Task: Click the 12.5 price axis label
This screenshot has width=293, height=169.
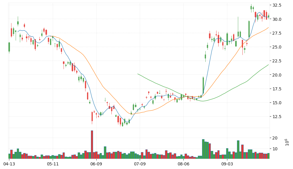Action: [277, 117]
